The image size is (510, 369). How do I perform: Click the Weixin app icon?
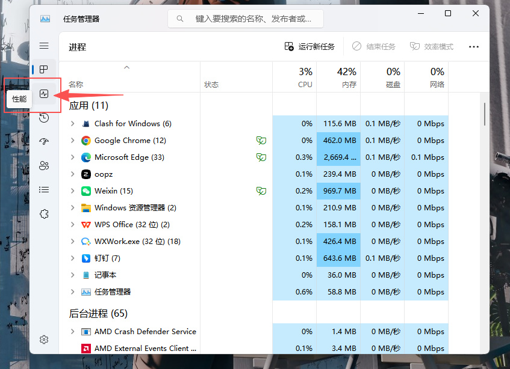point(86,191)
